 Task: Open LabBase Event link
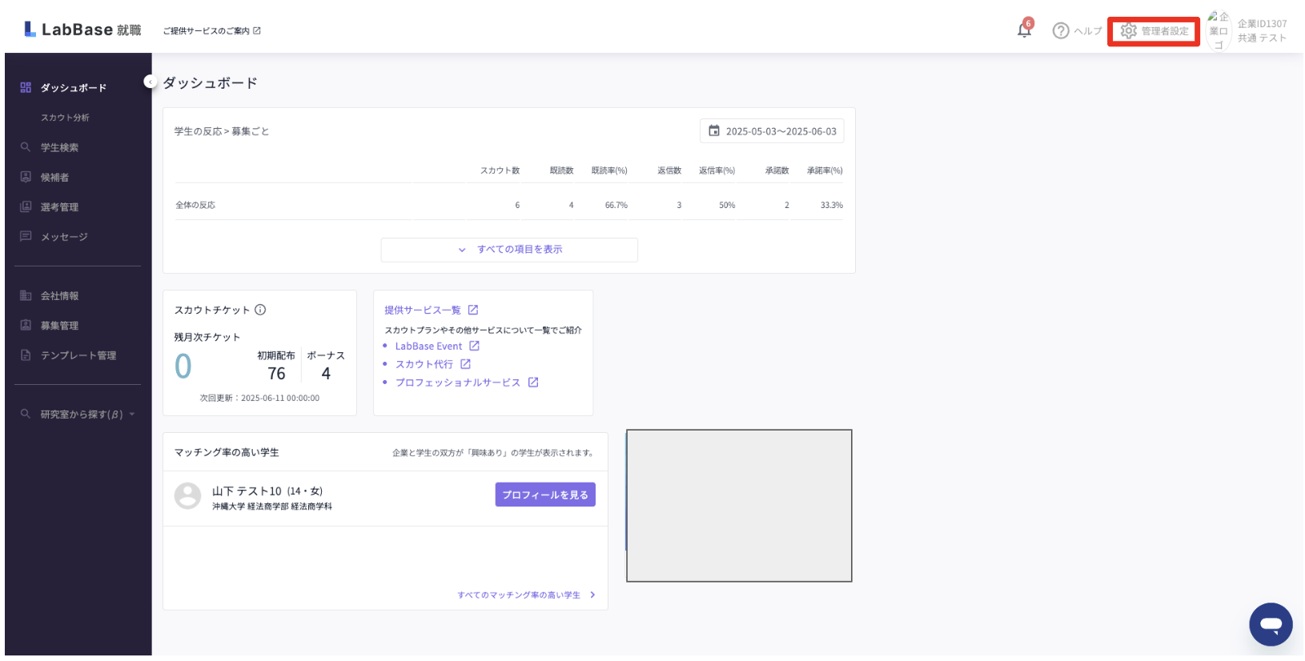pyautogui.click(x=428, y=347)
